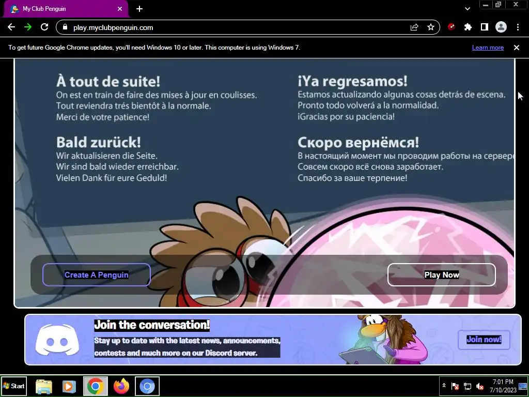Open Action Center flag icon
This screenshot has height=397, width=529.
point(455,386)
